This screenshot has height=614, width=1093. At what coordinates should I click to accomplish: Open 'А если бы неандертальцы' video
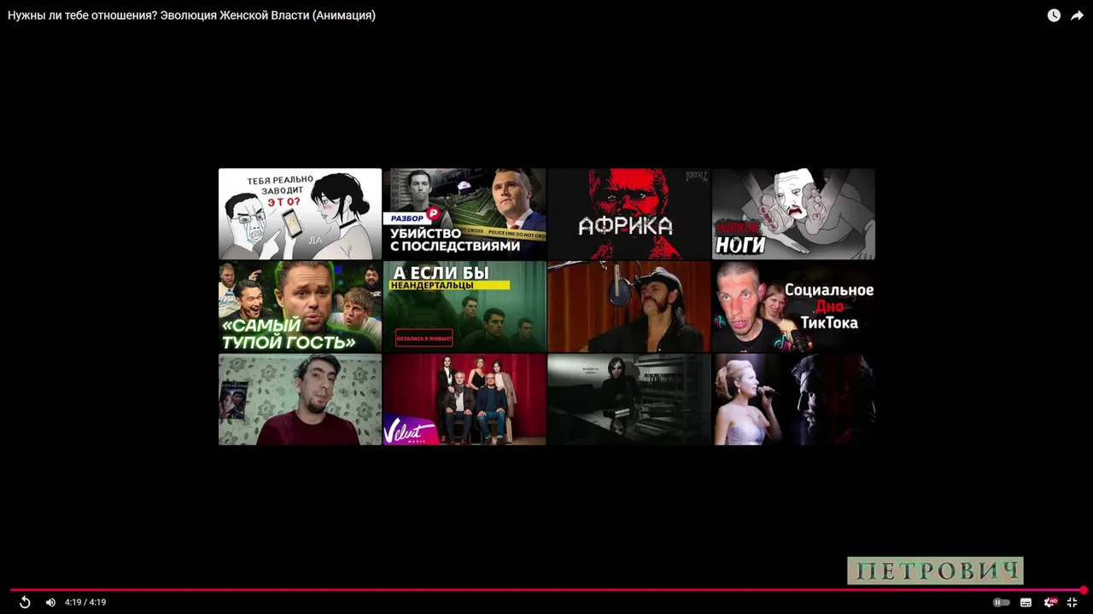point(465,306)
